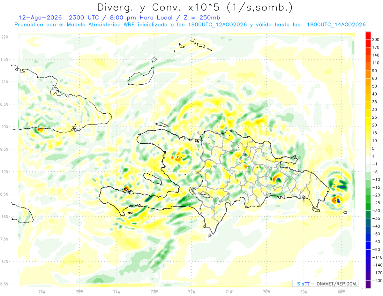Click the '73W' longitude label
The height and width of the screenshot is (296, 383).
click(154, 292)
